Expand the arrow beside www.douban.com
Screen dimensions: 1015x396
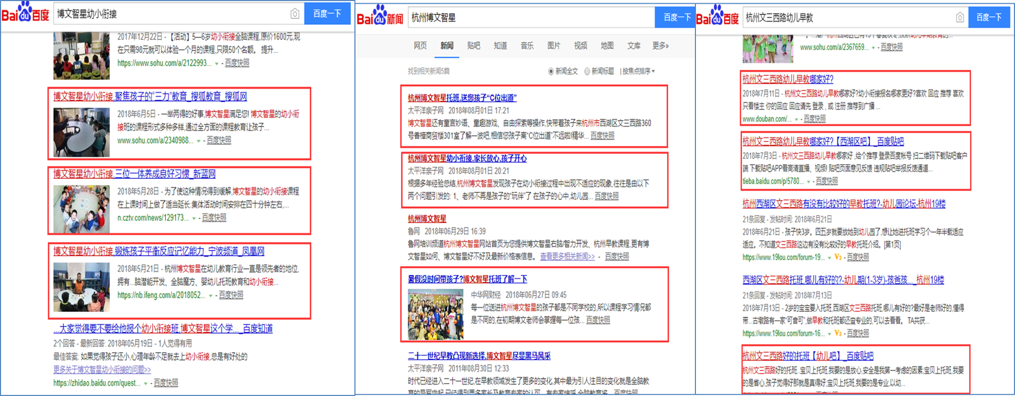click(796, 119)
